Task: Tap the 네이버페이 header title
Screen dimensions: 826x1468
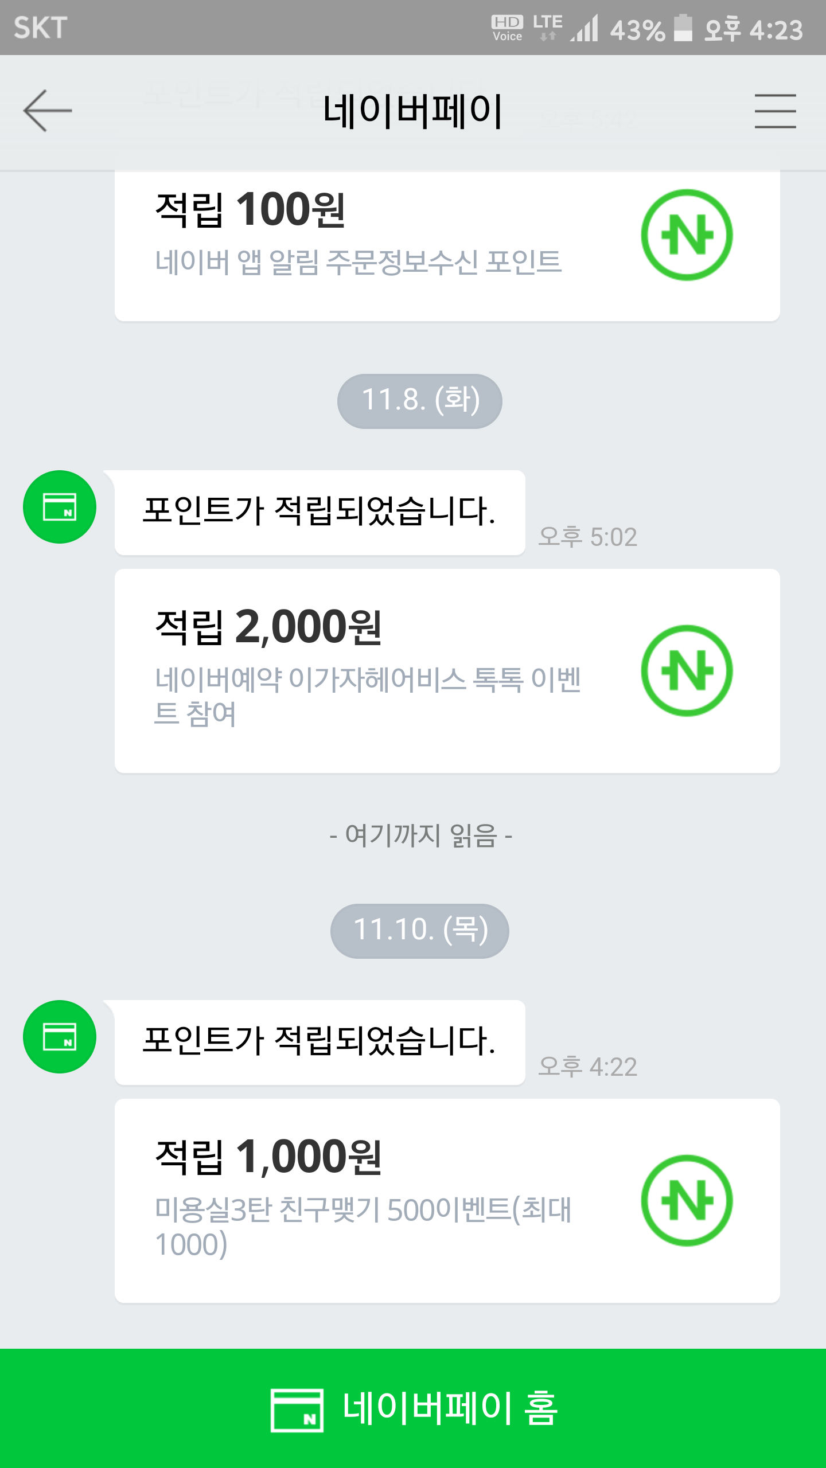Action: 412,111
